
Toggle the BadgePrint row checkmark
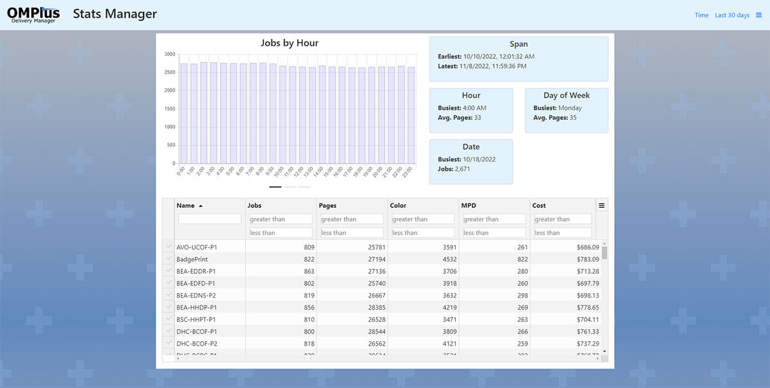tap(169, 259)
